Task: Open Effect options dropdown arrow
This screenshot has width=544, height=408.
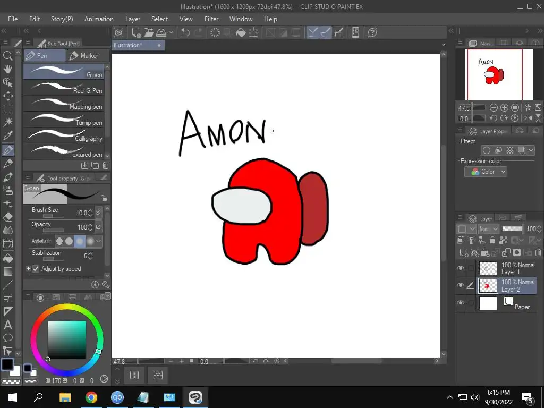Action: click(x=531, y=150)
